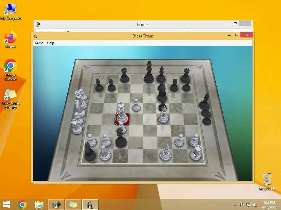Select the white pawn in front of the rook
This screenshot has height=210, width=281.
click(x=194, y=140)
